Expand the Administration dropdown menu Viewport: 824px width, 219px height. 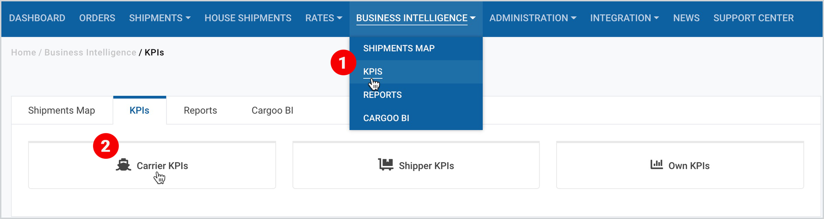click(x=533, y=18)
